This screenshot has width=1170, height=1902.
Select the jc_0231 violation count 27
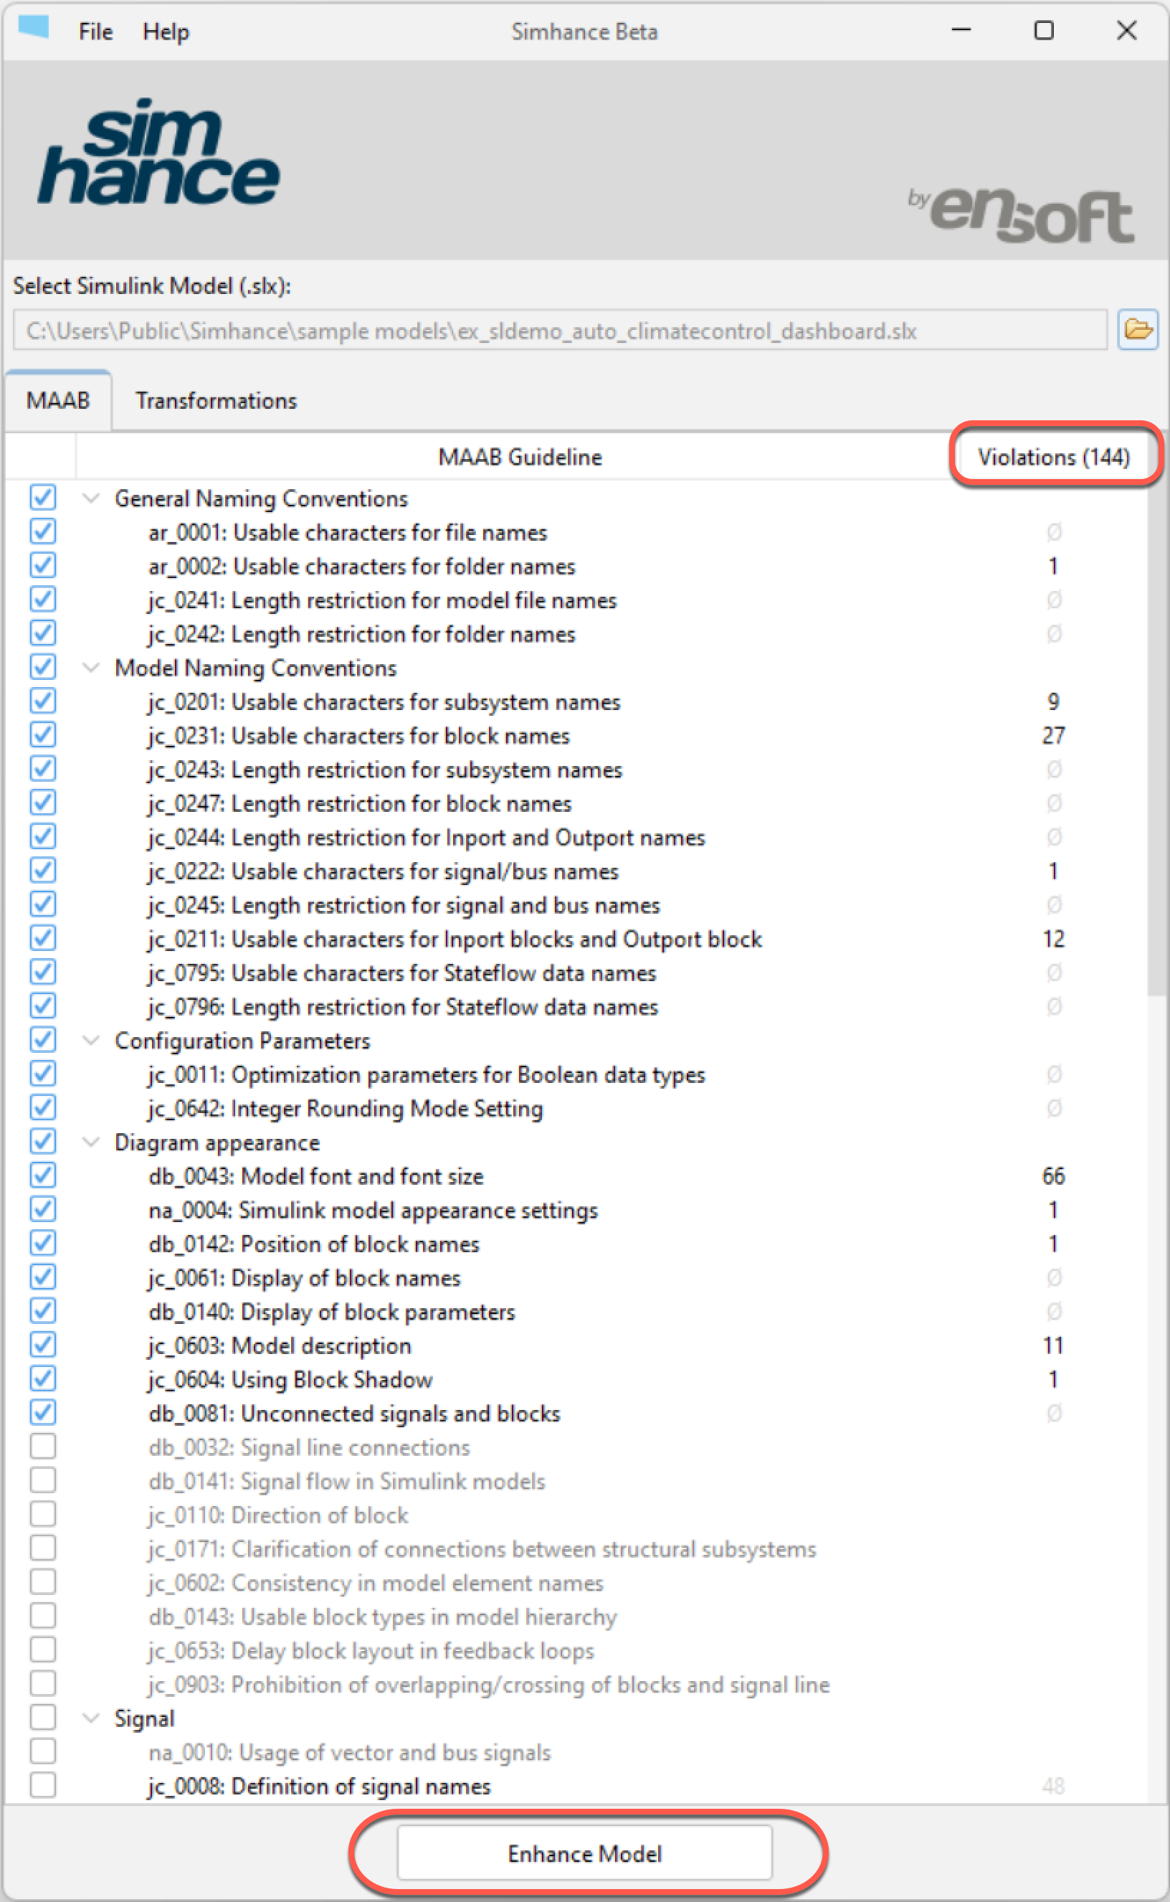(1053, 735)
